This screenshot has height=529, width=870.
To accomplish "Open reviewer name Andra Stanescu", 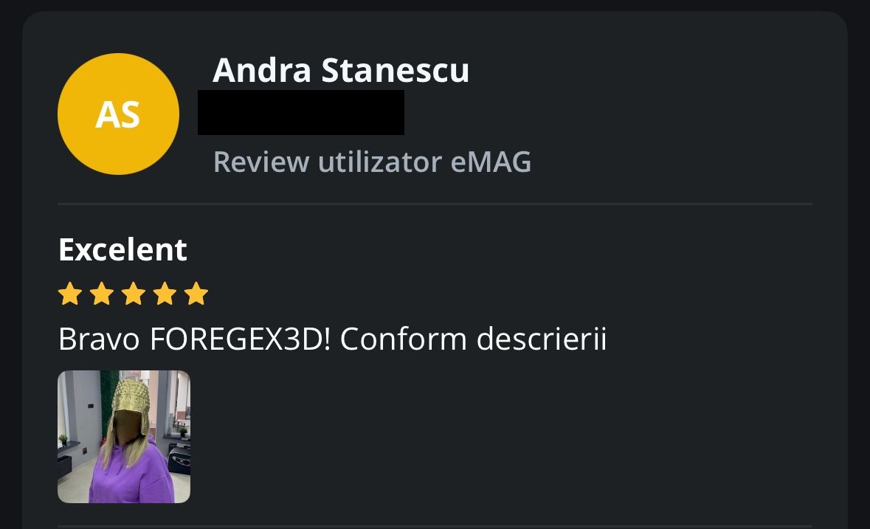I will click(x=341, y=70).
